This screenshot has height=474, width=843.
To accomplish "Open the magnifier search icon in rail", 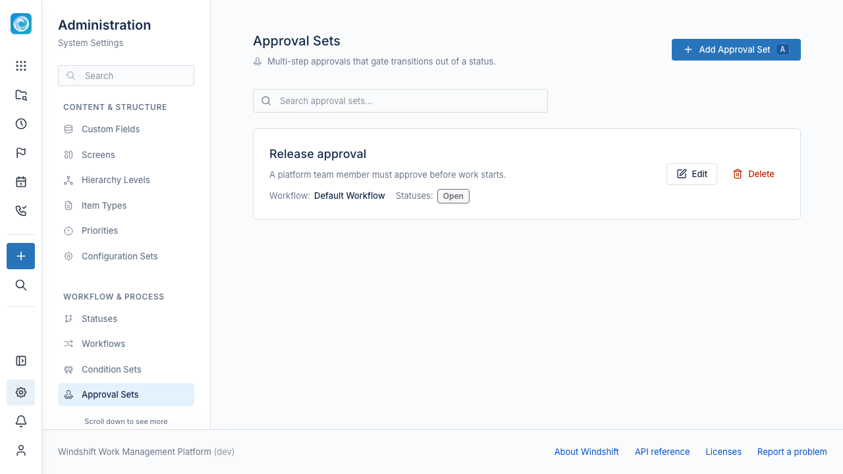I will tap(21, 285).
